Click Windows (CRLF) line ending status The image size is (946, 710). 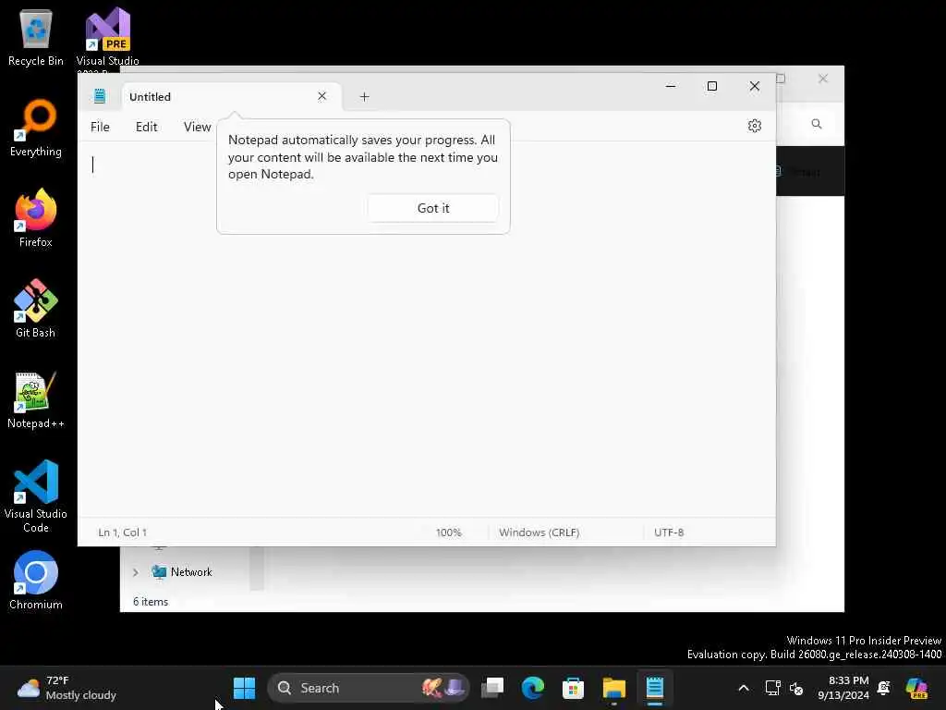click(539, 532)
